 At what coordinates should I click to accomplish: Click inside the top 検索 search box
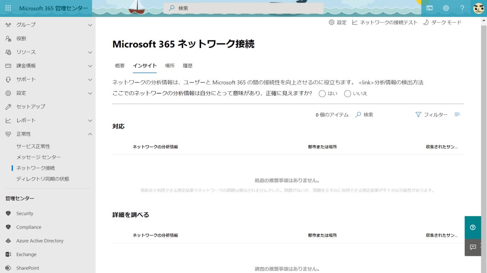pos(243,8)
